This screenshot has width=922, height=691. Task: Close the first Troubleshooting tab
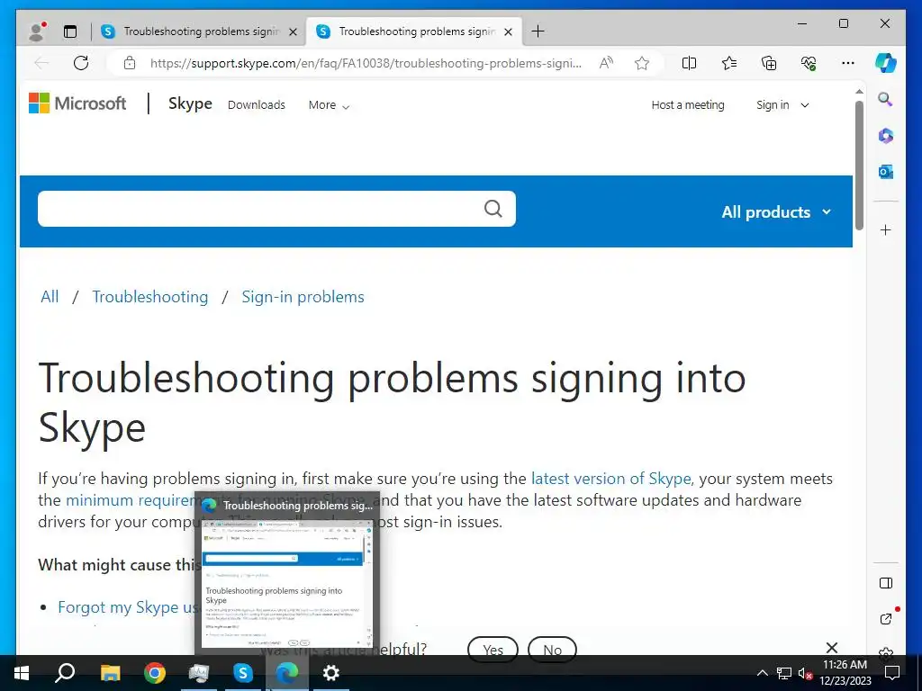point(293,31)
